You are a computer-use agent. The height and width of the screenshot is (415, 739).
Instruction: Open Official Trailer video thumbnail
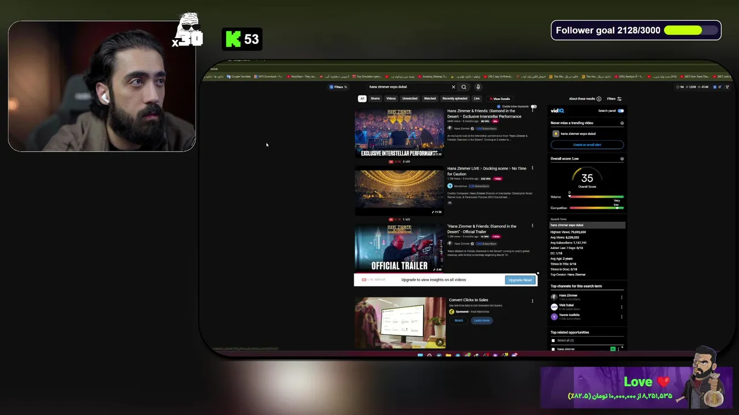click(400, 248)
